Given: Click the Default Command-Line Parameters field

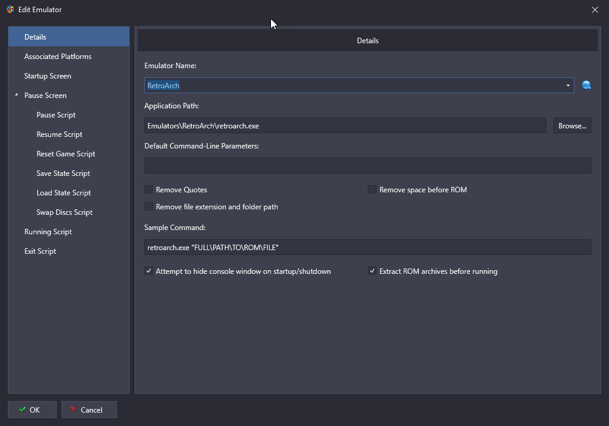Looking at the screenshot, I should tap(368, 166).
